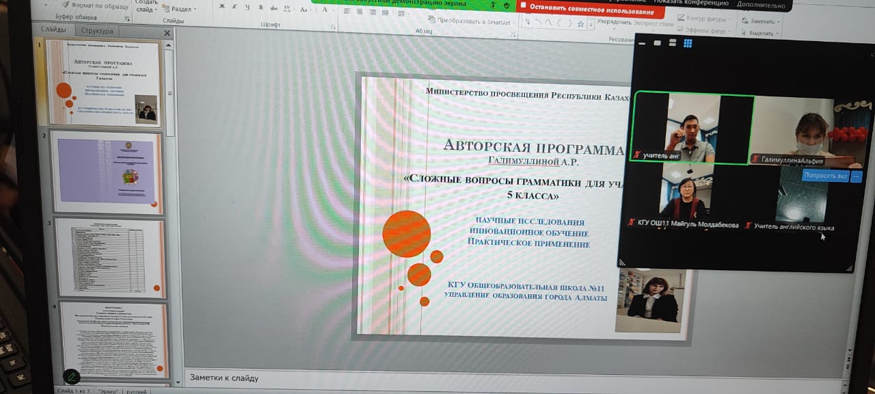This screenshot has width=875, height=394.
Task: Toggle italic text formatting in the ribbon
Action: (234, 7)
